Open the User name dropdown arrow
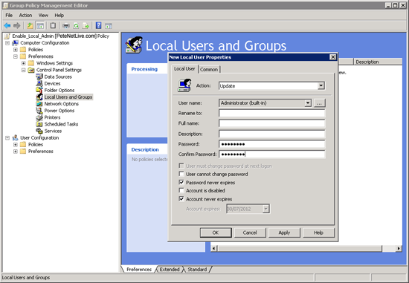This screenshot has width=409, height=283. [x=308, y=103]
